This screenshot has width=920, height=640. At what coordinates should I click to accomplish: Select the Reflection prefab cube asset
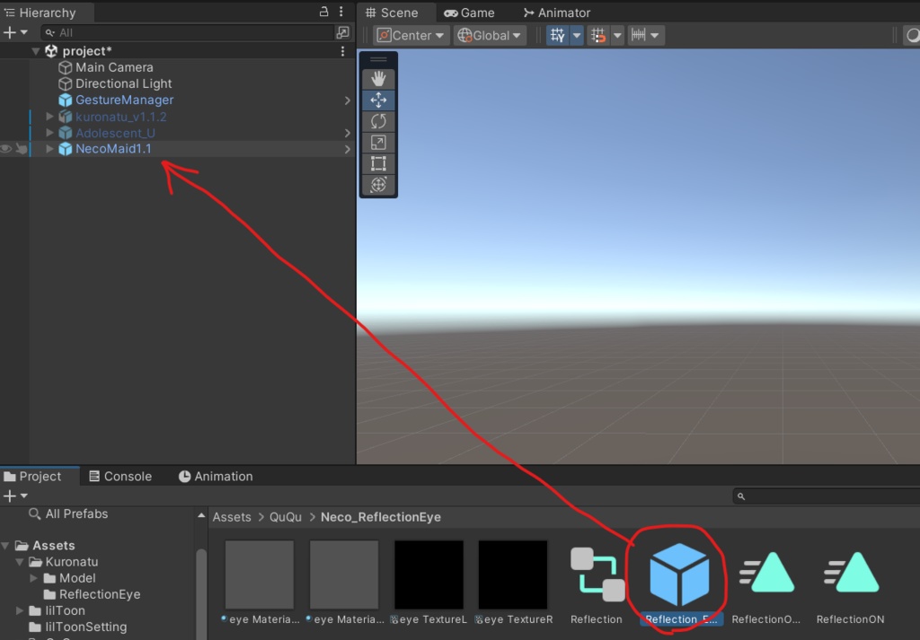click(679, 574)
